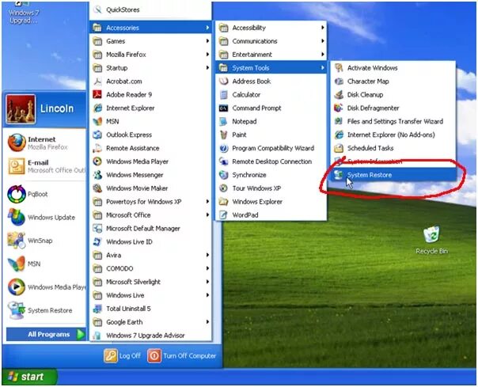Launch Command Prompt icon
Viewport: 478px width, 387px height.
[224, 108]
